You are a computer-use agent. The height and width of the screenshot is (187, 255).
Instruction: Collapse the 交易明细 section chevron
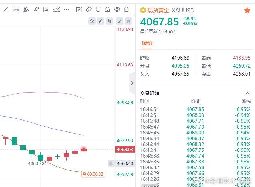(x=247, y=93)
